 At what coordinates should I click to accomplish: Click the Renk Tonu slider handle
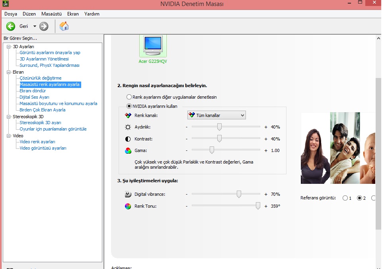(x=258, y=206)
